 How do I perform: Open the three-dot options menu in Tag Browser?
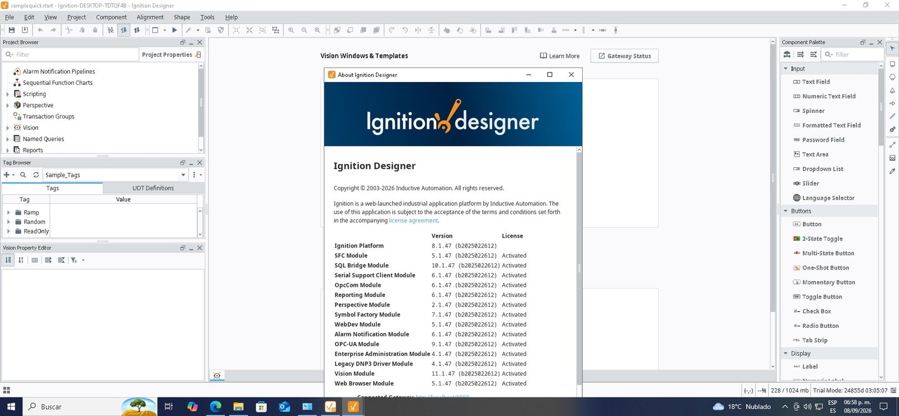196,175
